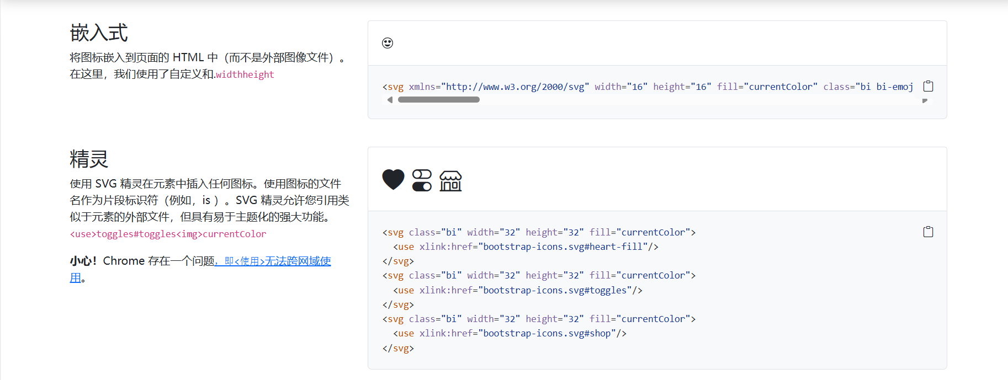Image resolution: width=1008 pixels, height=380 pixels.
Task: Click the widthheight inline code text
Action: pos(245,74)
